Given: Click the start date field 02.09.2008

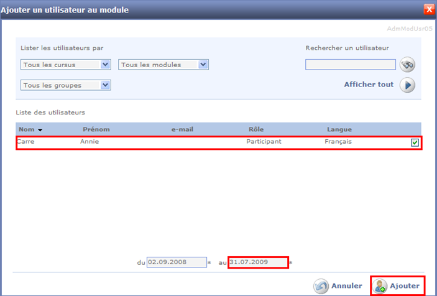Looking at the screenshot, I should pos(176,262).
